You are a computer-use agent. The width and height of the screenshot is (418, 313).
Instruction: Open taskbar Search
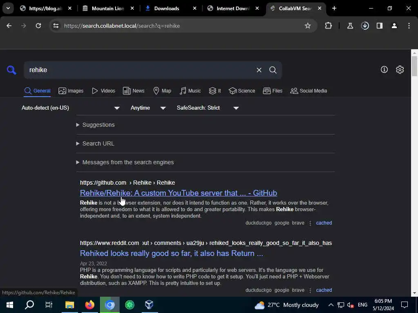click(x=29, y=305)
